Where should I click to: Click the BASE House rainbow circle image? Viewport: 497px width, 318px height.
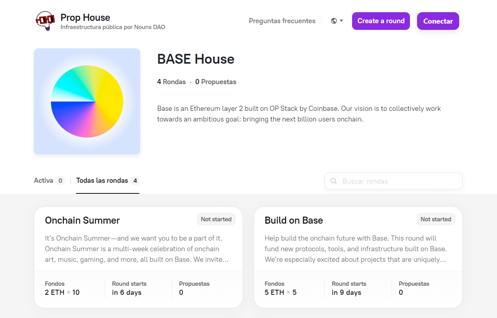[87, 101]
